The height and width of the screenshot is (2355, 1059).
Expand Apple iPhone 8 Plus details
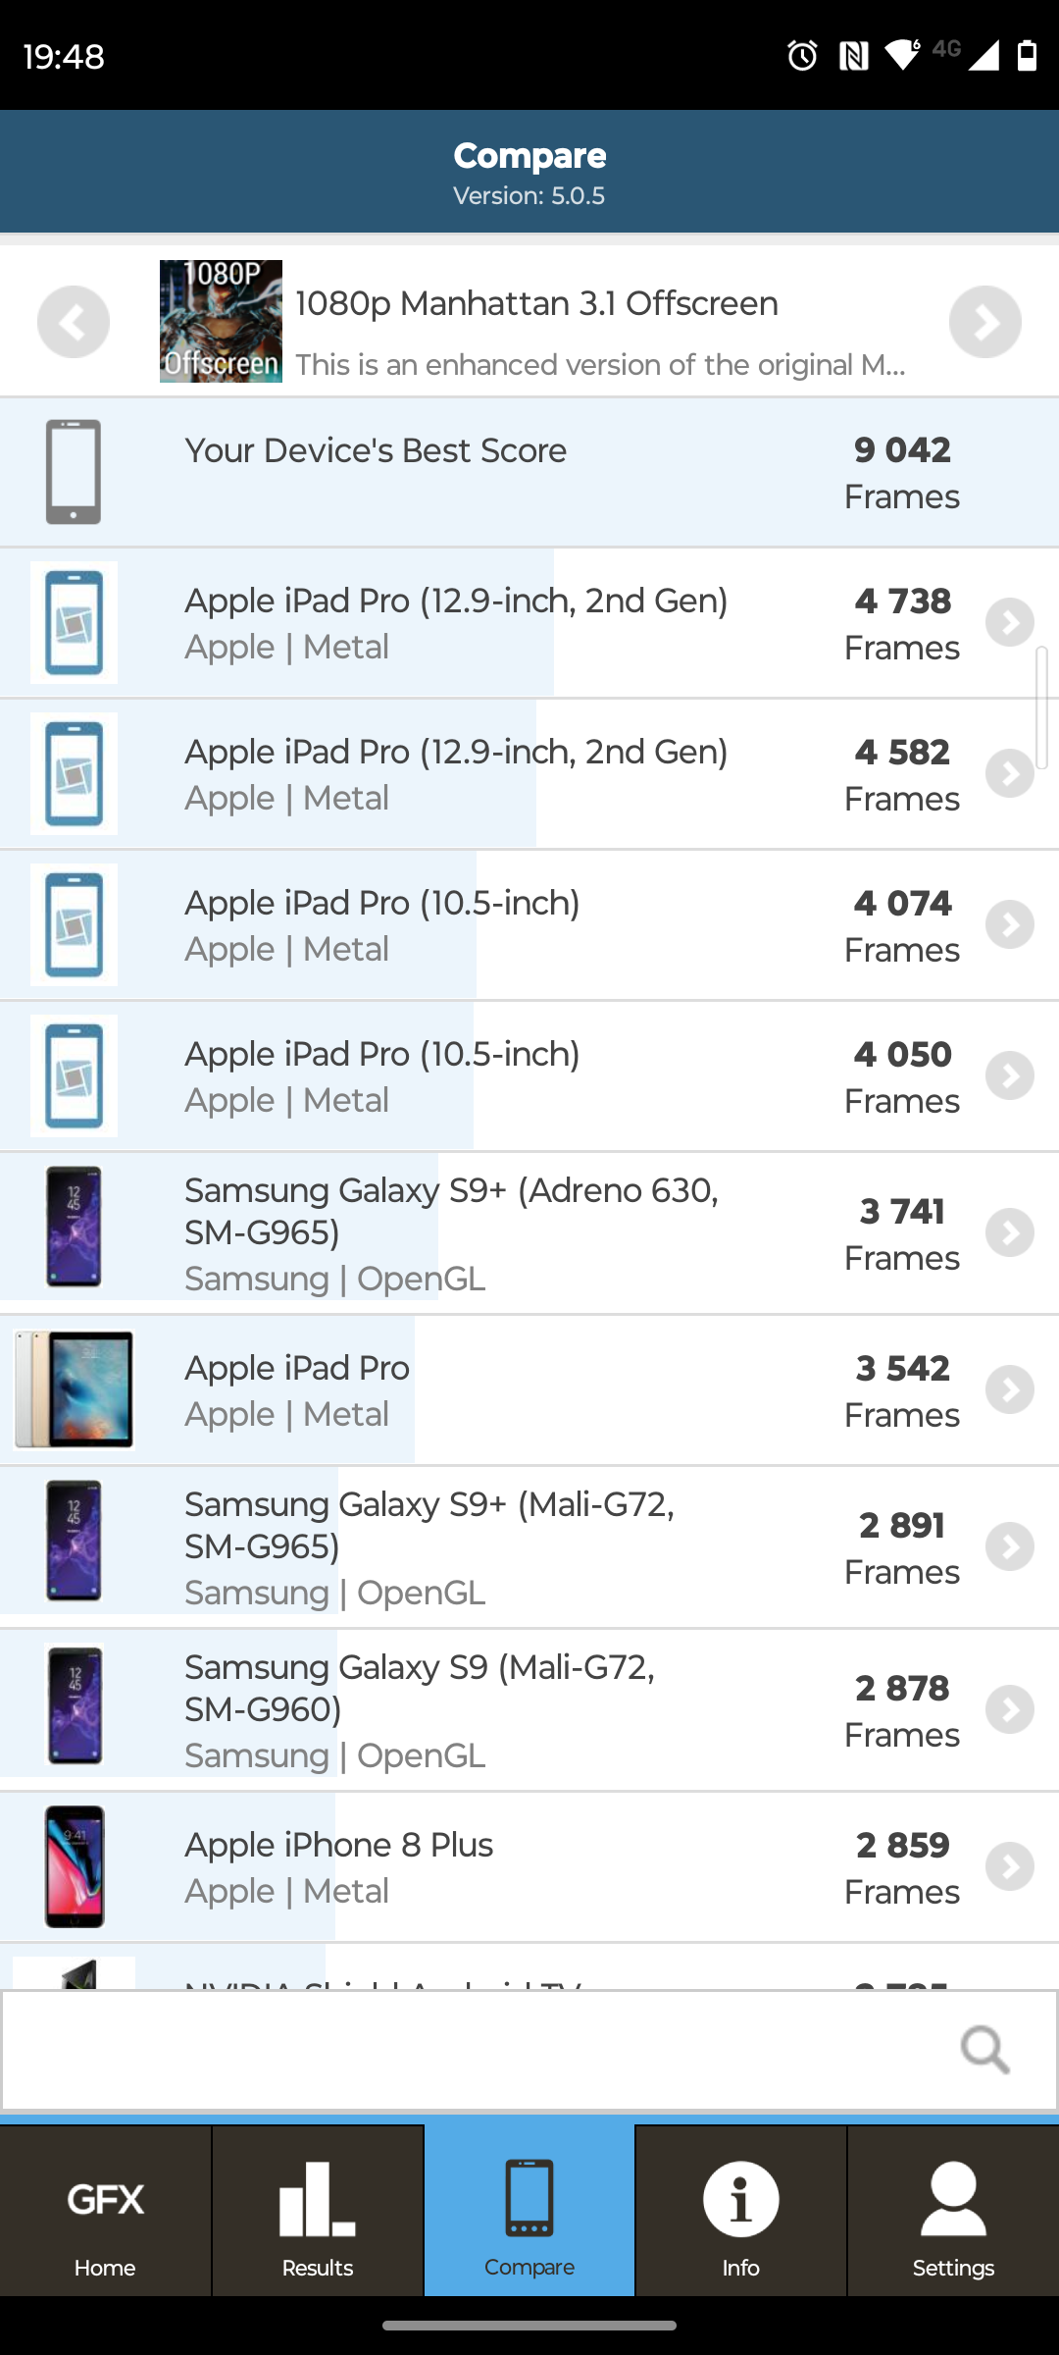tap(1010, 1866)
